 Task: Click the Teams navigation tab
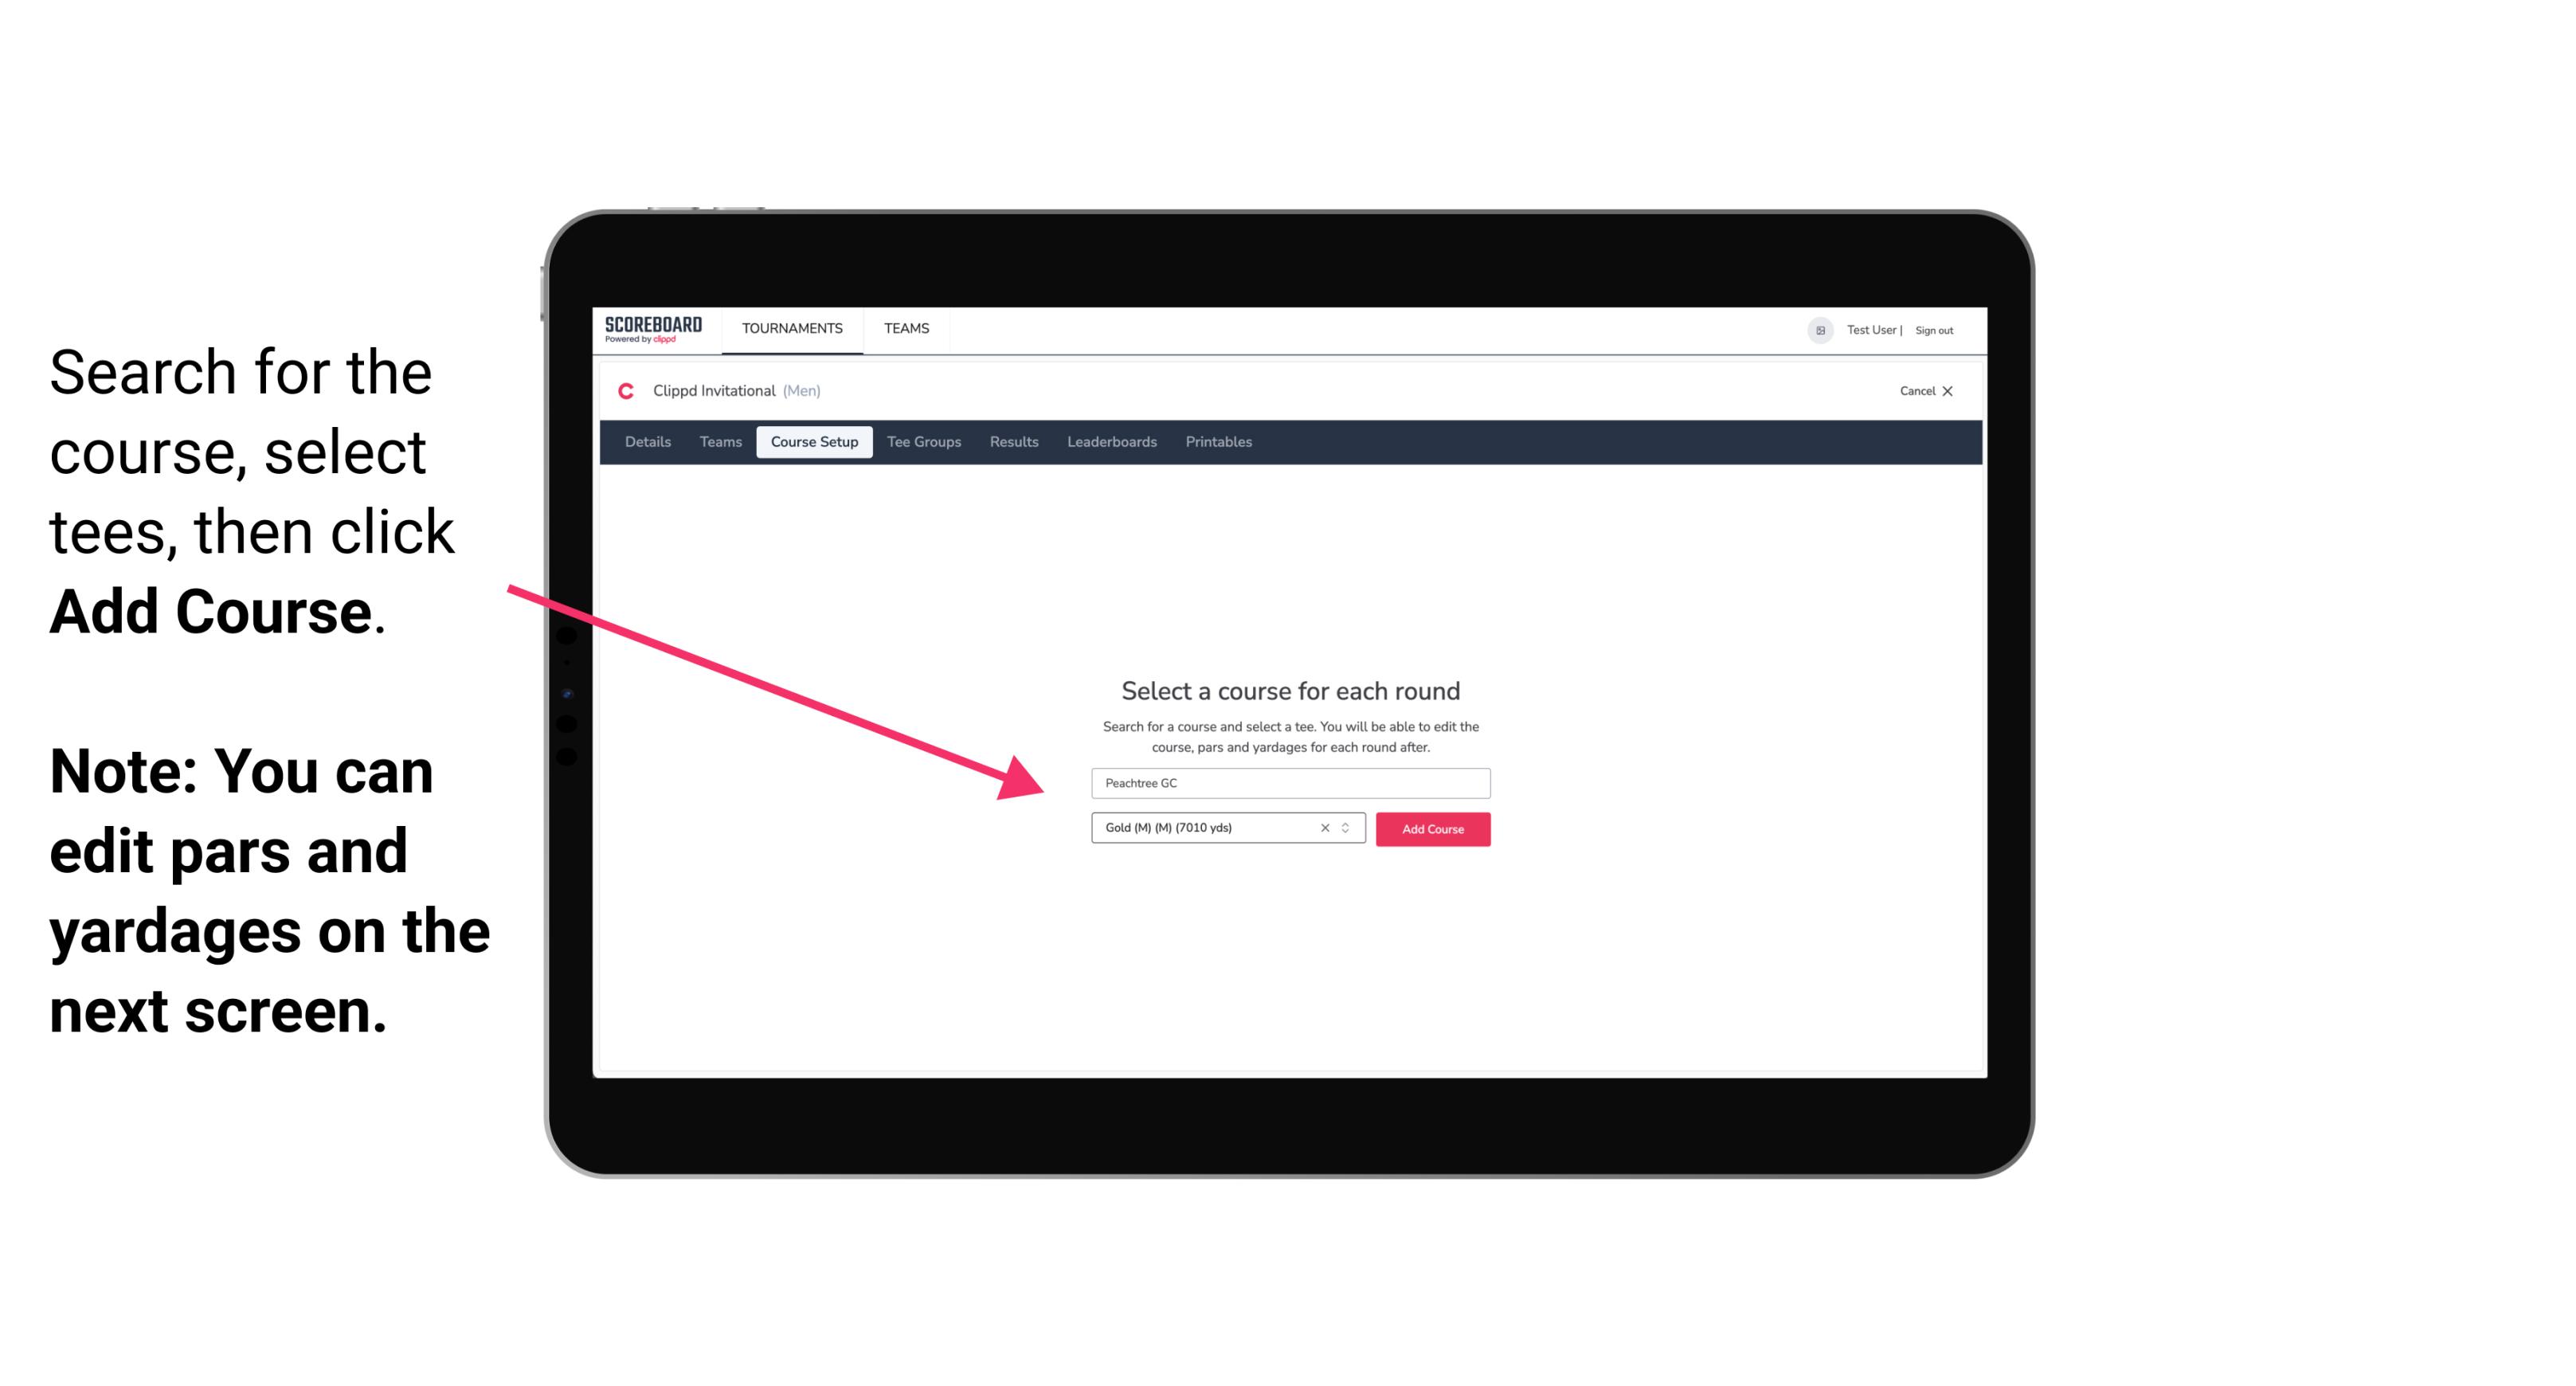point(906,327)
